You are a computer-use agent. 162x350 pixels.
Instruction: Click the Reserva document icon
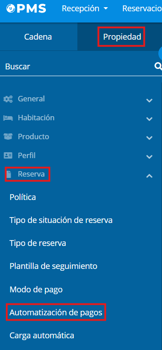click(9, 174)
